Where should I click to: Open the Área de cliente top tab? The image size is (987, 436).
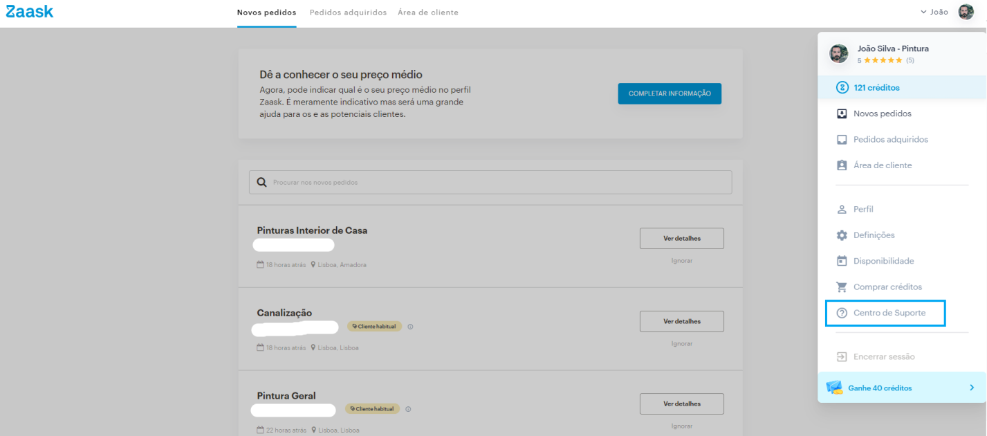point(428,12)
